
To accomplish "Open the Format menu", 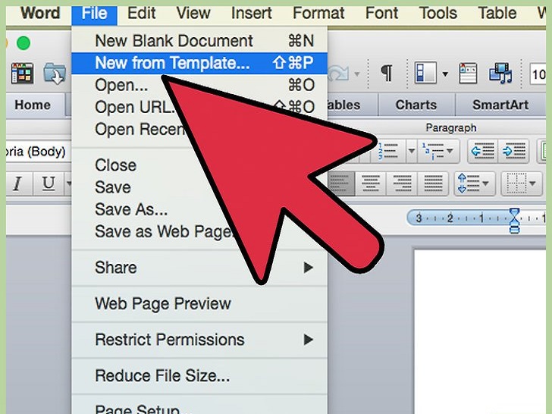I will pyautogui.click(x=318, y=14).
